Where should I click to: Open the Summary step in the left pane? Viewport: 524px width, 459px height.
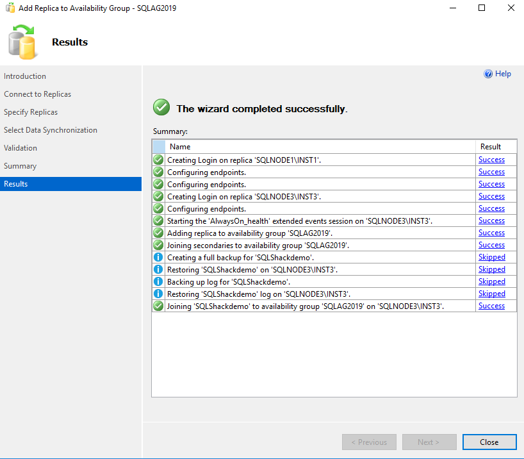pos(20,166)
